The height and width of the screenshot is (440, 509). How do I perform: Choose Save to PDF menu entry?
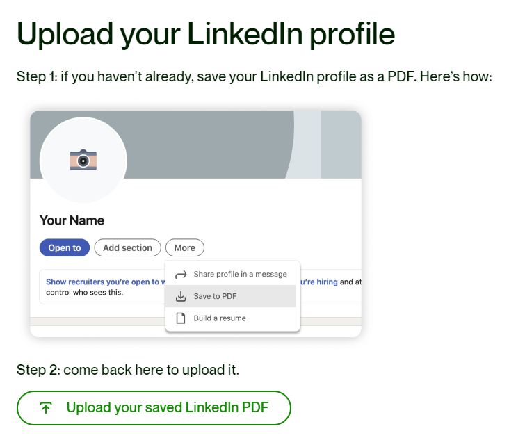point(230,296)
